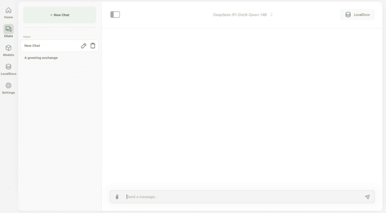
Task: Click the model selector up-down arrows
Action: click(271, 15)
